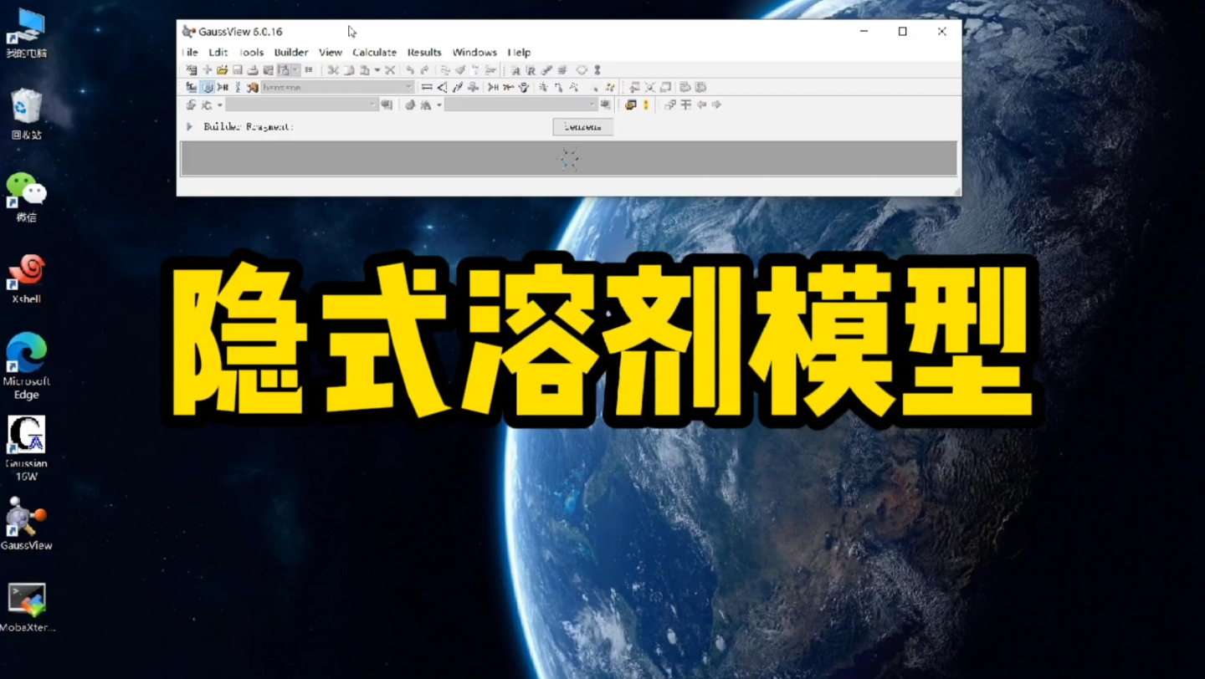The width and height of the screenshot is (1205, 679).
Task: Open the Calculate menu
Action: point(374,52)
